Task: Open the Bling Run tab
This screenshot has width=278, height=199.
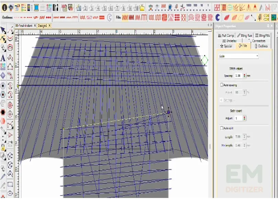Action: [244, 35]
